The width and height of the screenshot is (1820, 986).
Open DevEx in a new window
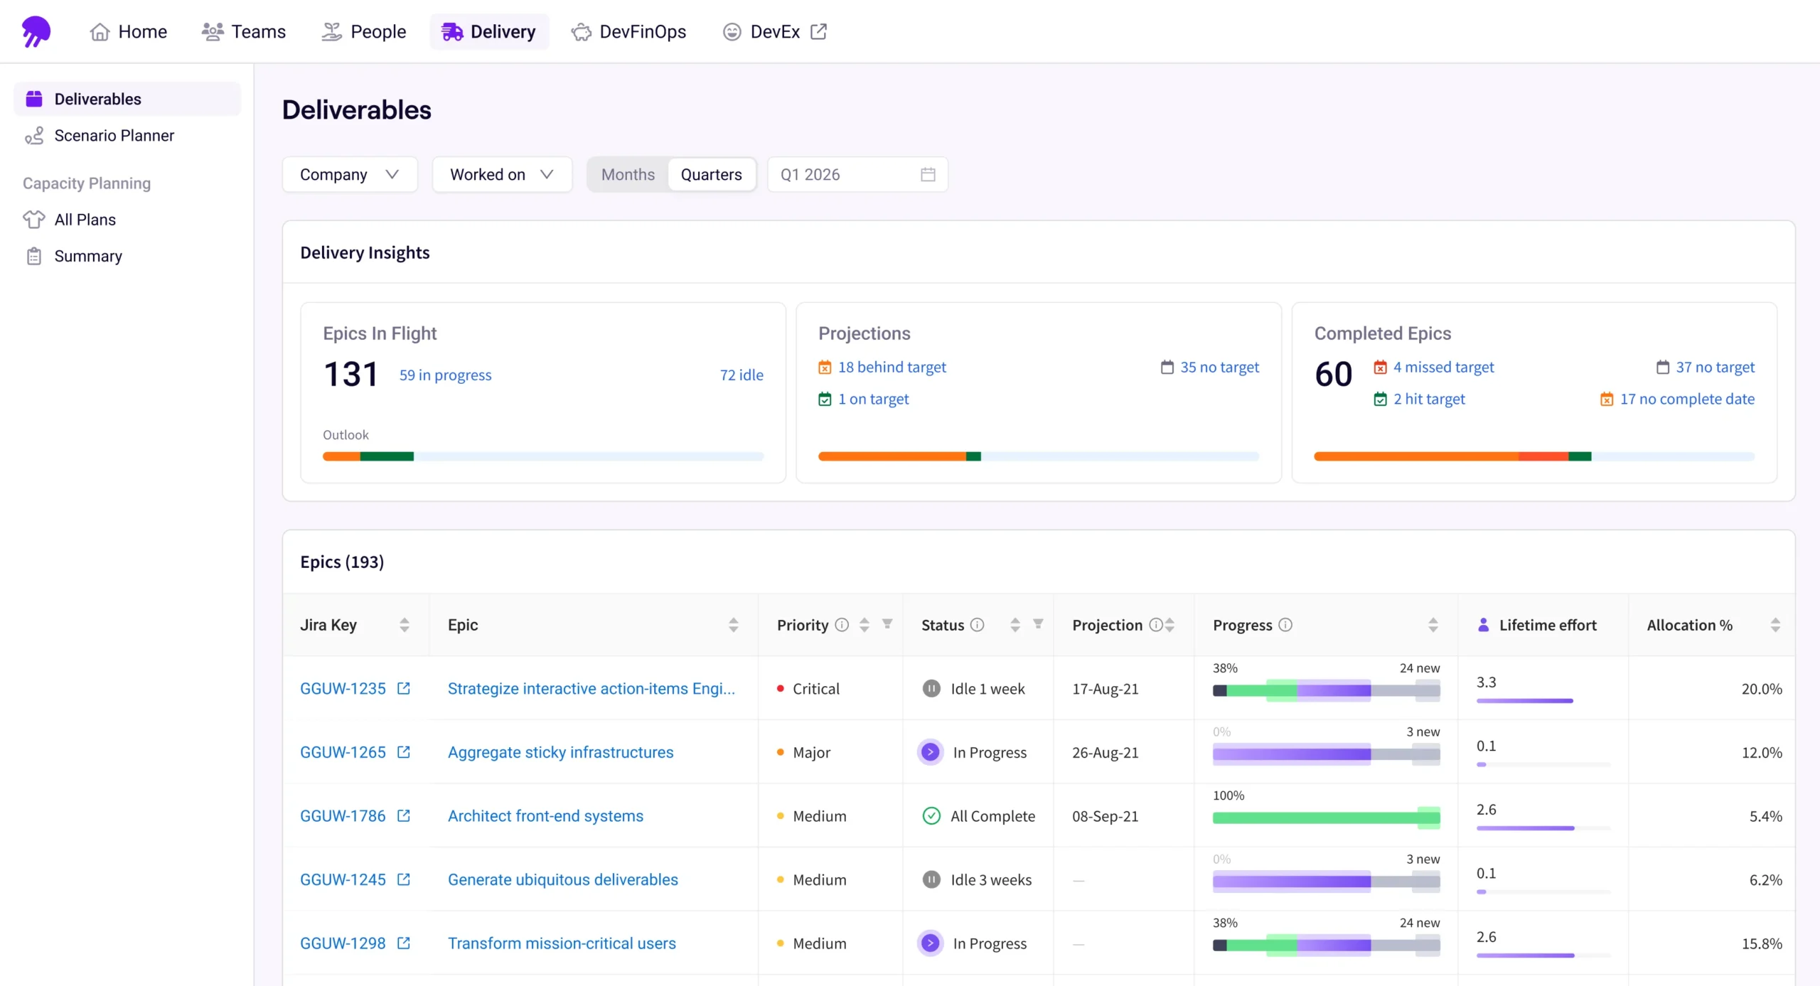[x=774, y=31]
